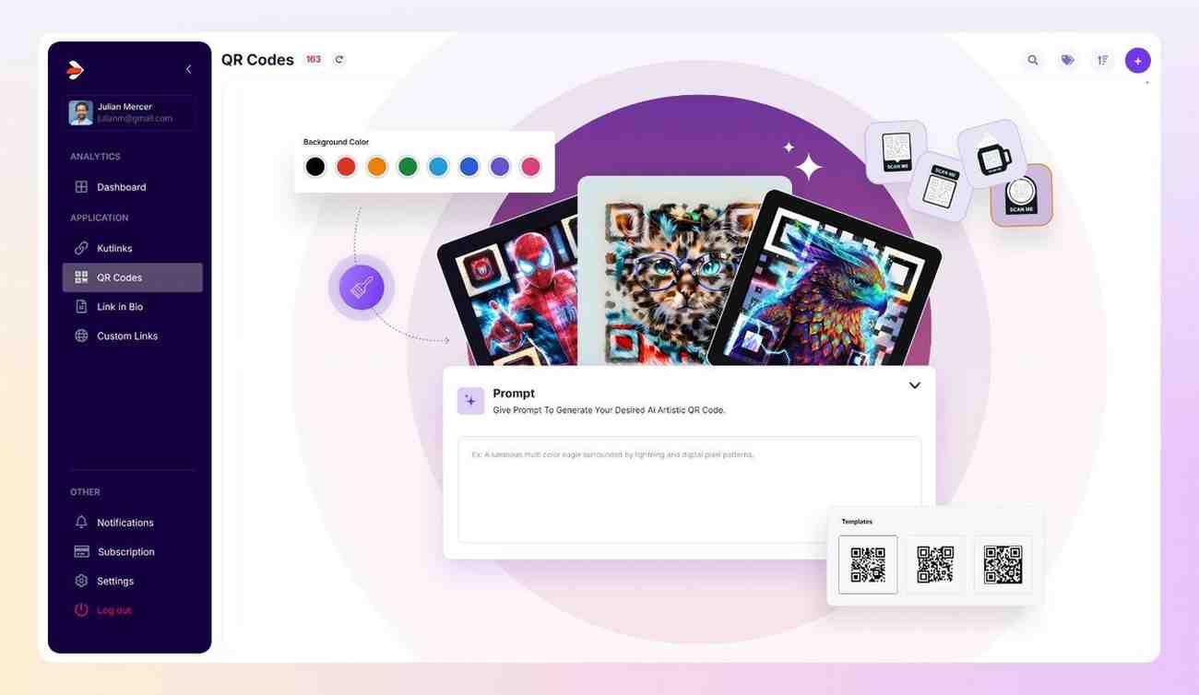Open Kutlinks in the sidebar
Image resolution: width=1199 pixels, height=695 pixels.
[132, 248]
